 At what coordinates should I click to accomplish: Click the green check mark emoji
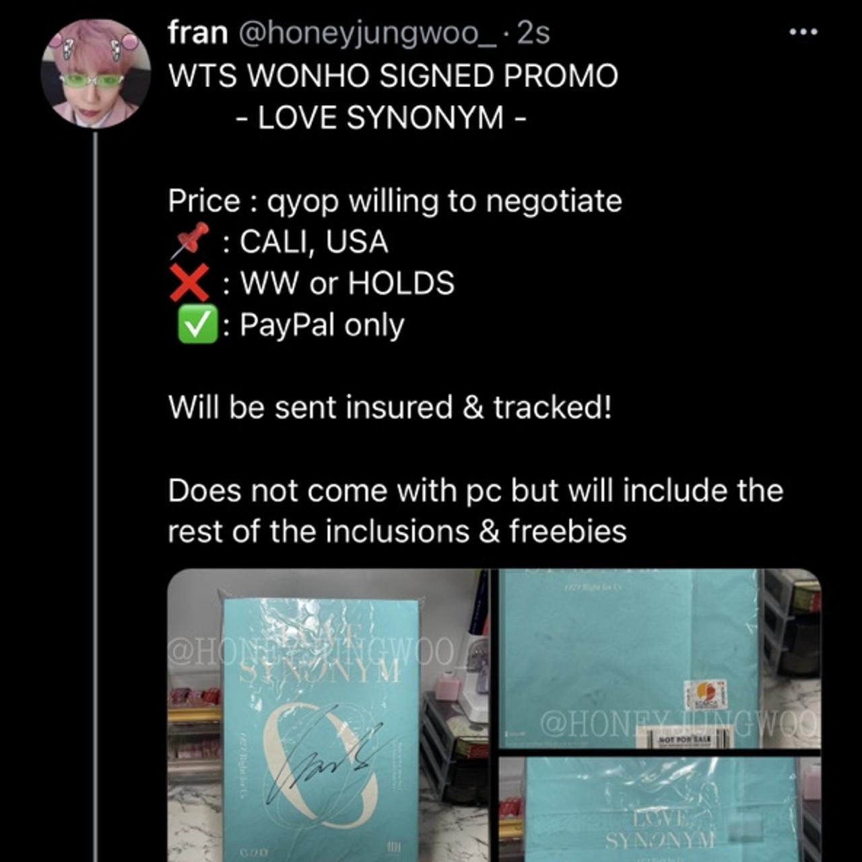pyautogui.click(x=197, y=325)
